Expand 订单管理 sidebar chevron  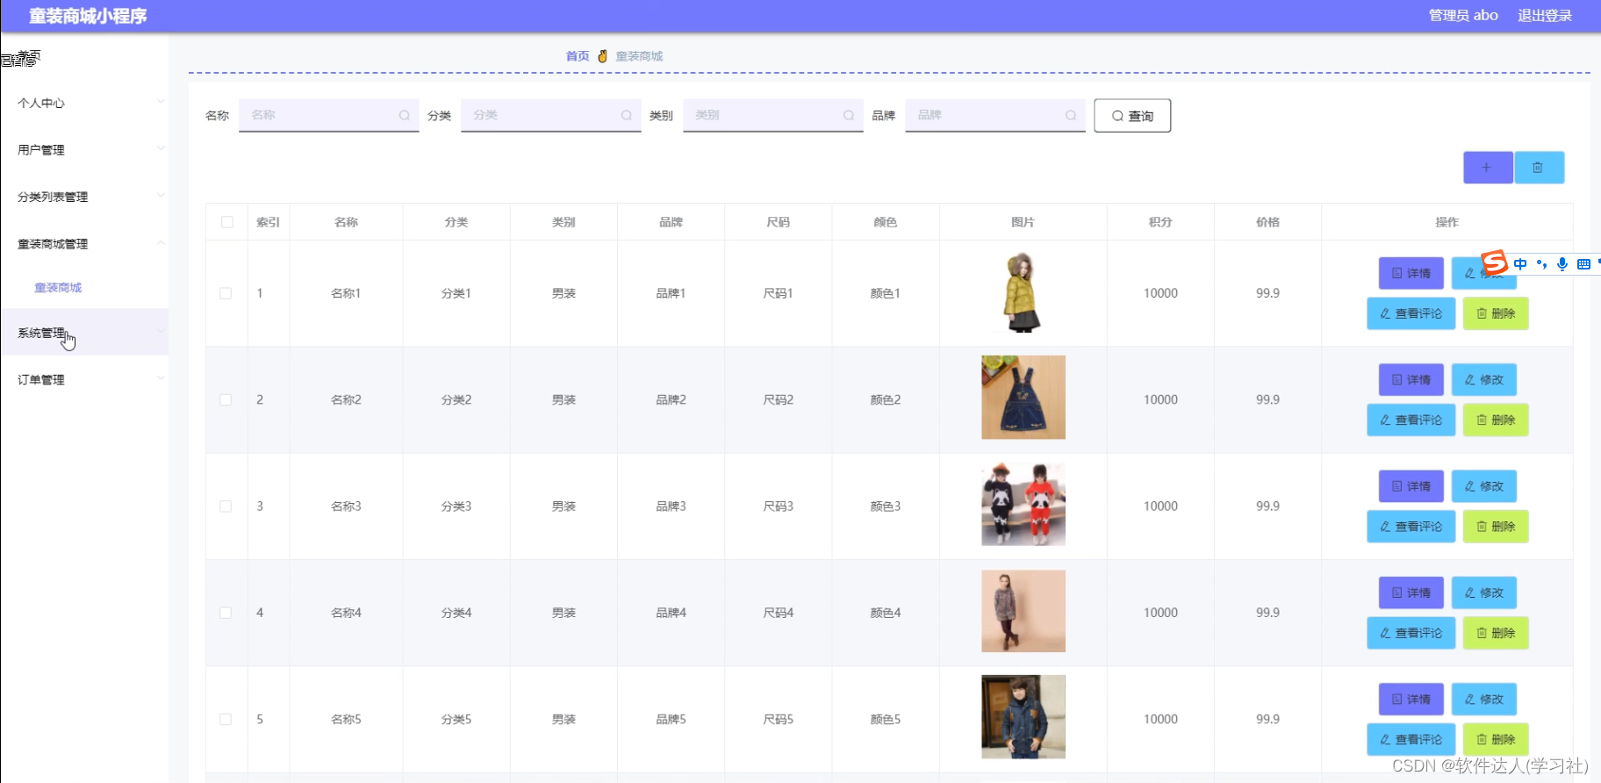pos(161,378)
